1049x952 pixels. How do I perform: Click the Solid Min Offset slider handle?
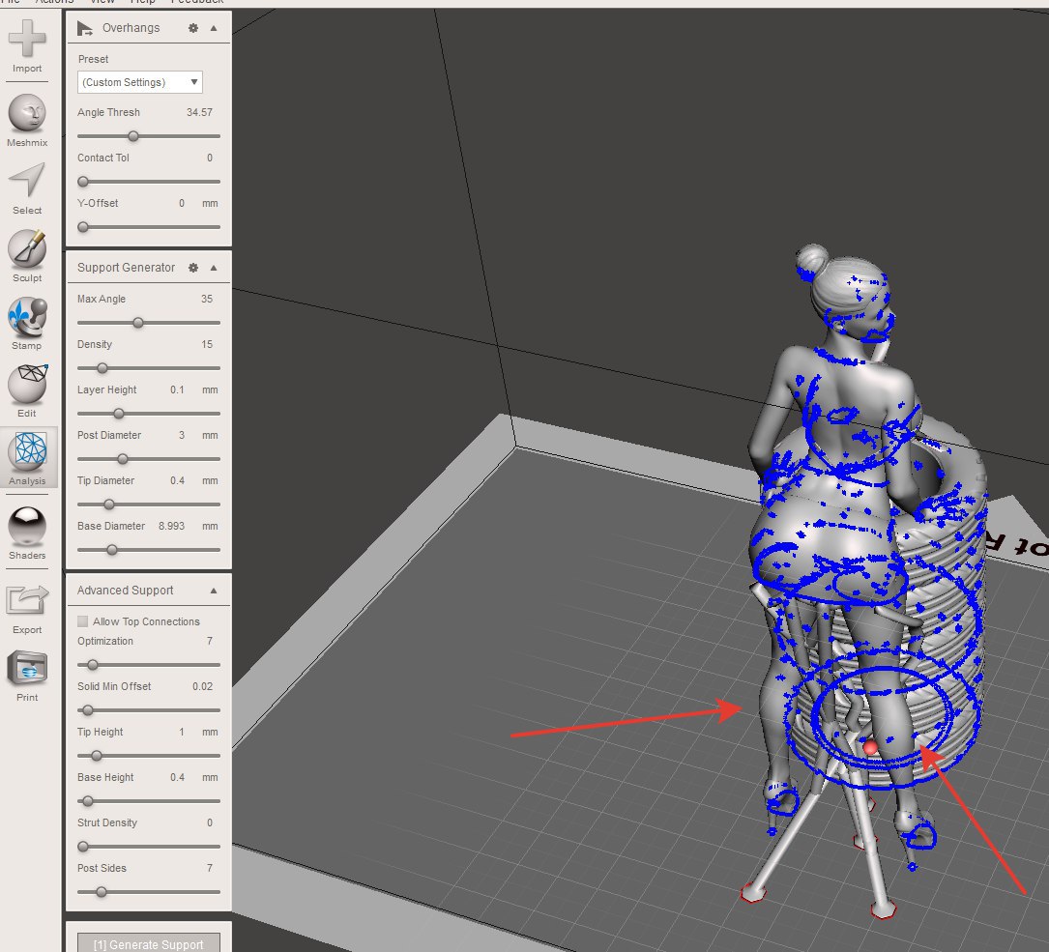coord(88,711)
